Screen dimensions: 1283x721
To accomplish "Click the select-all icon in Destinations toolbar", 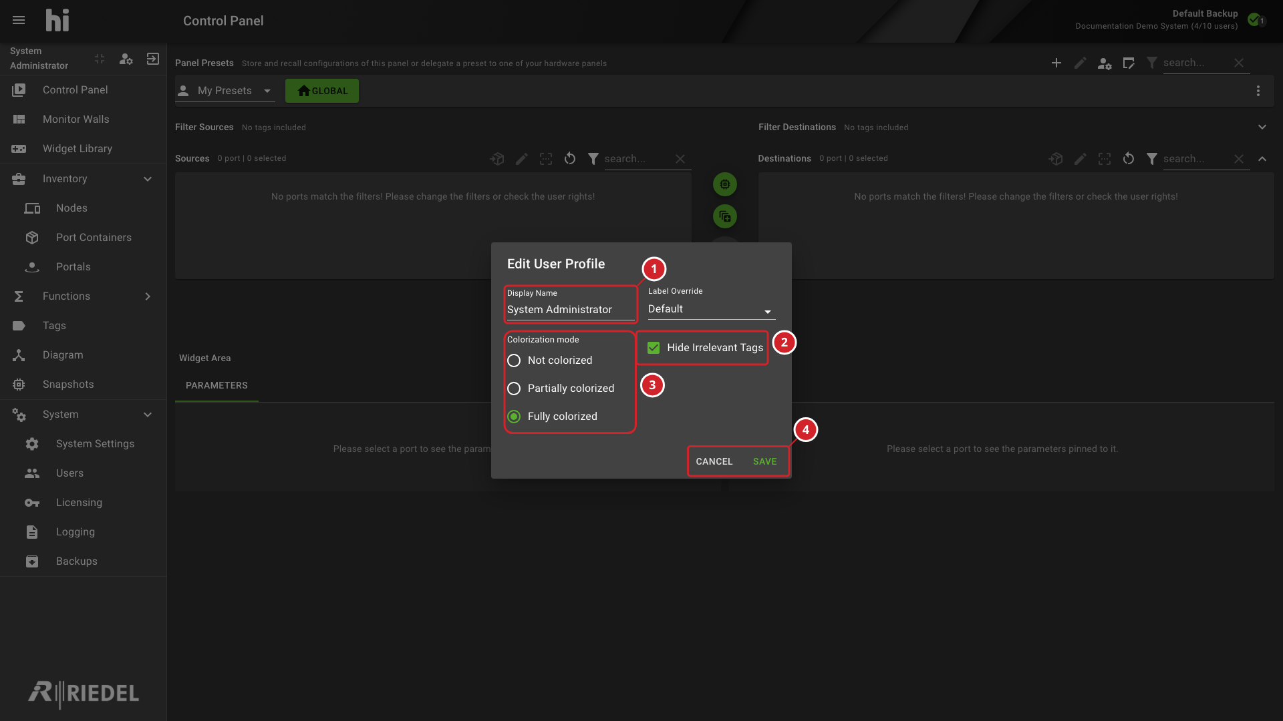I will (1105, 159).
